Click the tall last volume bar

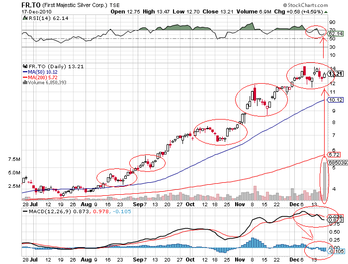[325, 181]
